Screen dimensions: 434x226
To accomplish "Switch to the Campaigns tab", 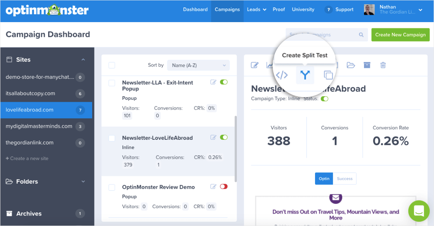I will click(x=227, y=9).
